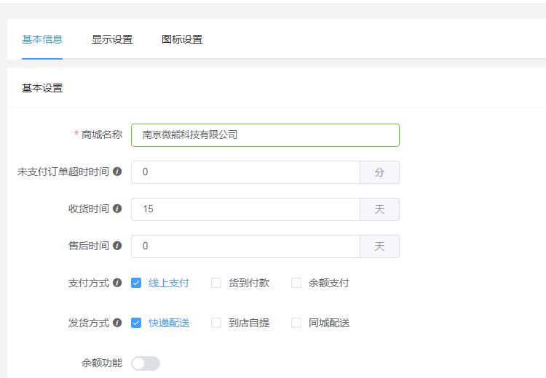Toggle the 余额功能 switch on
The image size is (546, 378).
146,363
